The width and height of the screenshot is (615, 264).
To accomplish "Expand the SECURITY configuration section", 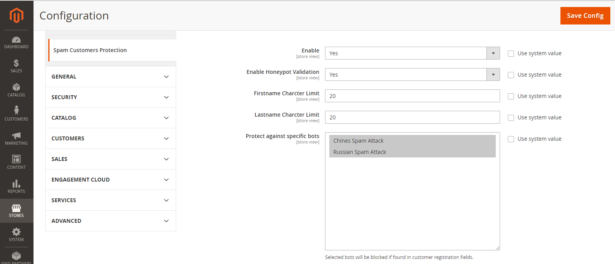I will coord(111,97).
